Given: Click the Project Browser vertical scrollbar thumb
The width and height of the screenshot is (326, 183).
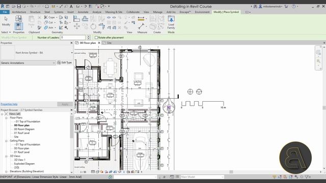Looking at the screenshot, I should [71, 127].
